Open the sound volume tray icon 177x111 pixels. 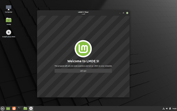coord(167,109)
